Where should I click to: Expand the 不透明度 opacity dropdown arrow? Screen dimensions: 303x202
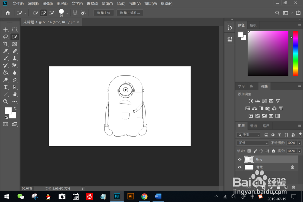[x=299, y=143]
